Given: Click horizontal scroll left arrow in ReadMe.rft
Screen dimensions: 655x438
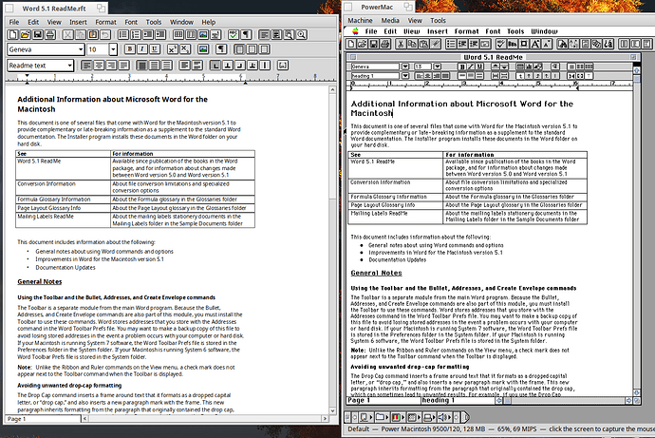Looking at the screenshot, I should click(84, 418).
